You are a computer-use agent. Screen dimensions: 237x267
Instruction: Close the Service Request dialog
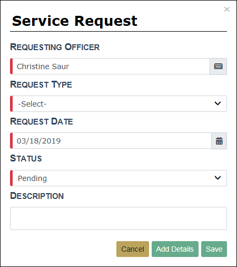[x=227, y=9]
